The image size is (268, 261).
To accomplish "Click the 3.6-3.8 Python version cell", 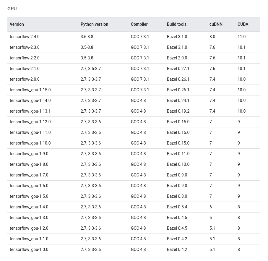I will click(87, 37).
